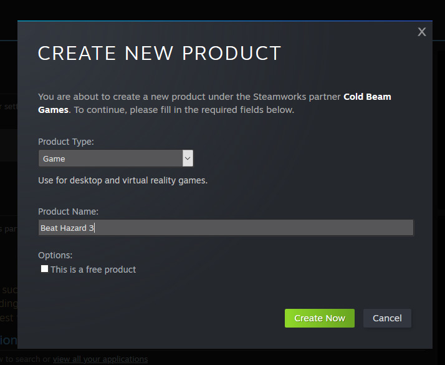
Task: Cancel the new product creation
Action: (387, 318)
